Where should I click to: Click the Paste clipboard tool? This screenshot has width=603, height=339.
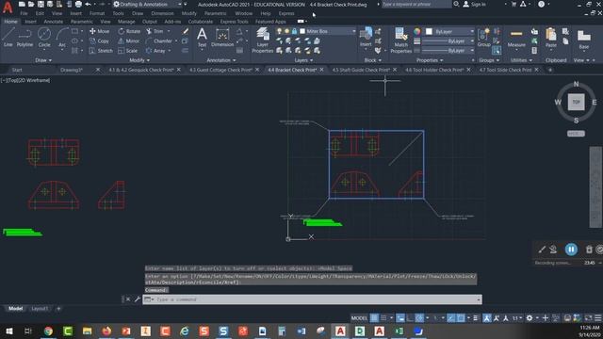coord(550,38)
